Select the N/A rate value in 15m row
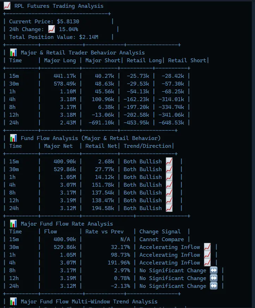The image size is (255, 308). (125, 239)
